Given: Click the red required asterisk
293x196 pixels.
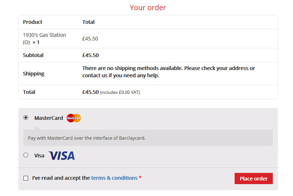Looking at the screenshot, I should point(140,177).
